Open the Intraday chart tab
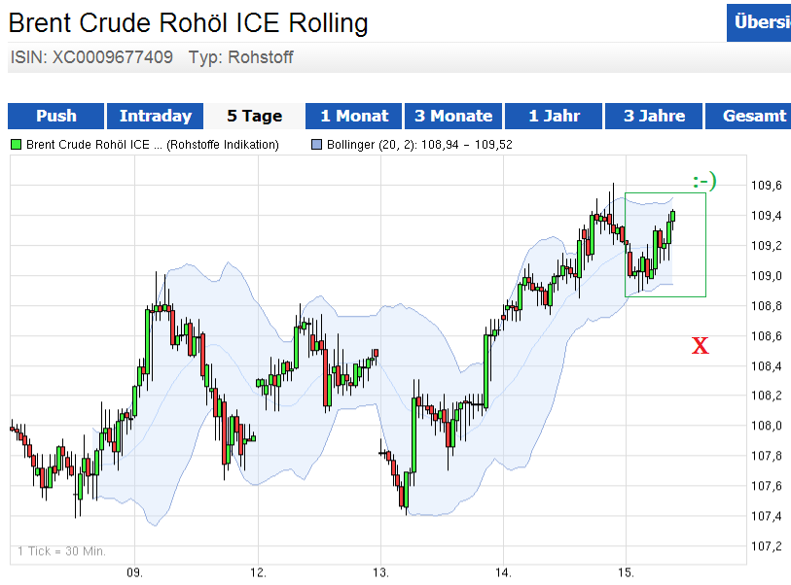The width and height of the screenshot is (791, 585). (156, 116)
